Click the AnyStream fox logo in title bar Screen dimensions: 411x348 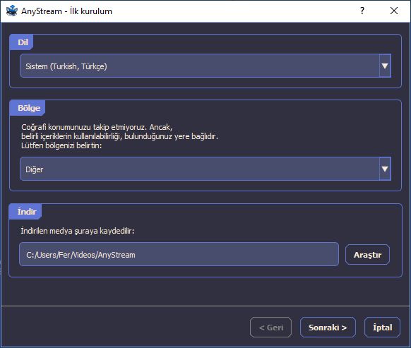pyautogui.click(x=12, y=11)
